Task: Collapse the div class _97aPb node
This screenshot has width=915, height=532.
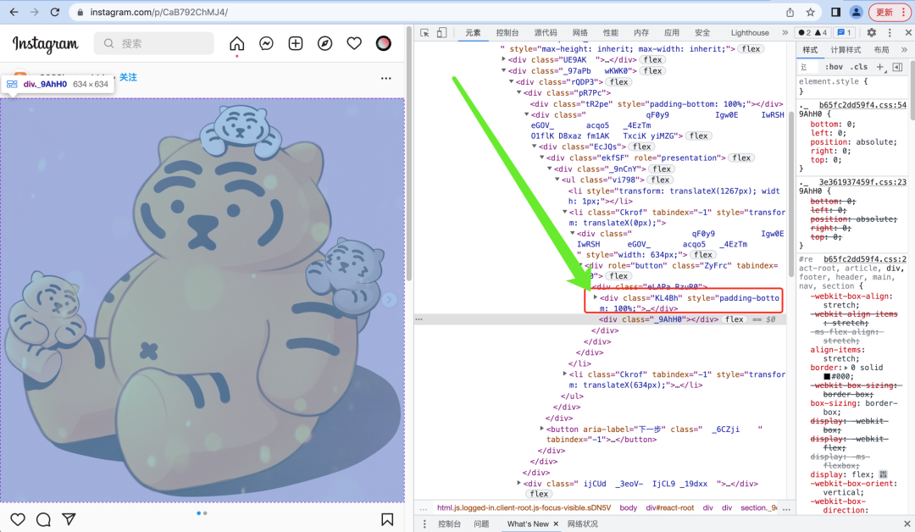Action: coord(504,70)
